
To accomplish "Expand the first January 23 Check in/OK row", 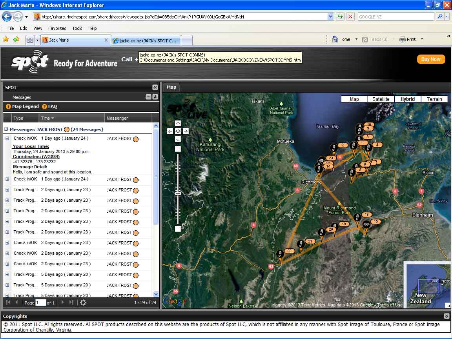I will (7, 243).
